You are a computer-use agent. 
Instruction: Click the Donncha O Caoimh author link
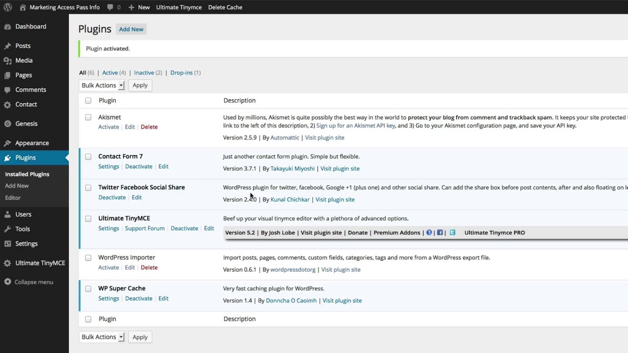point(291,301)
